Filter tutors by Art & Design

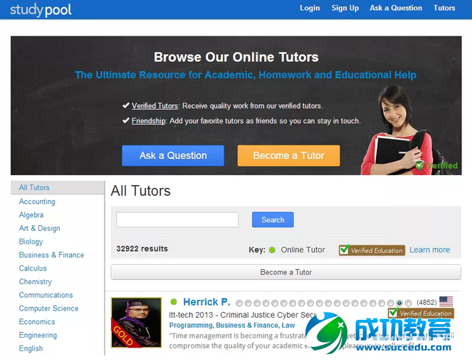(x=39, y=228)
